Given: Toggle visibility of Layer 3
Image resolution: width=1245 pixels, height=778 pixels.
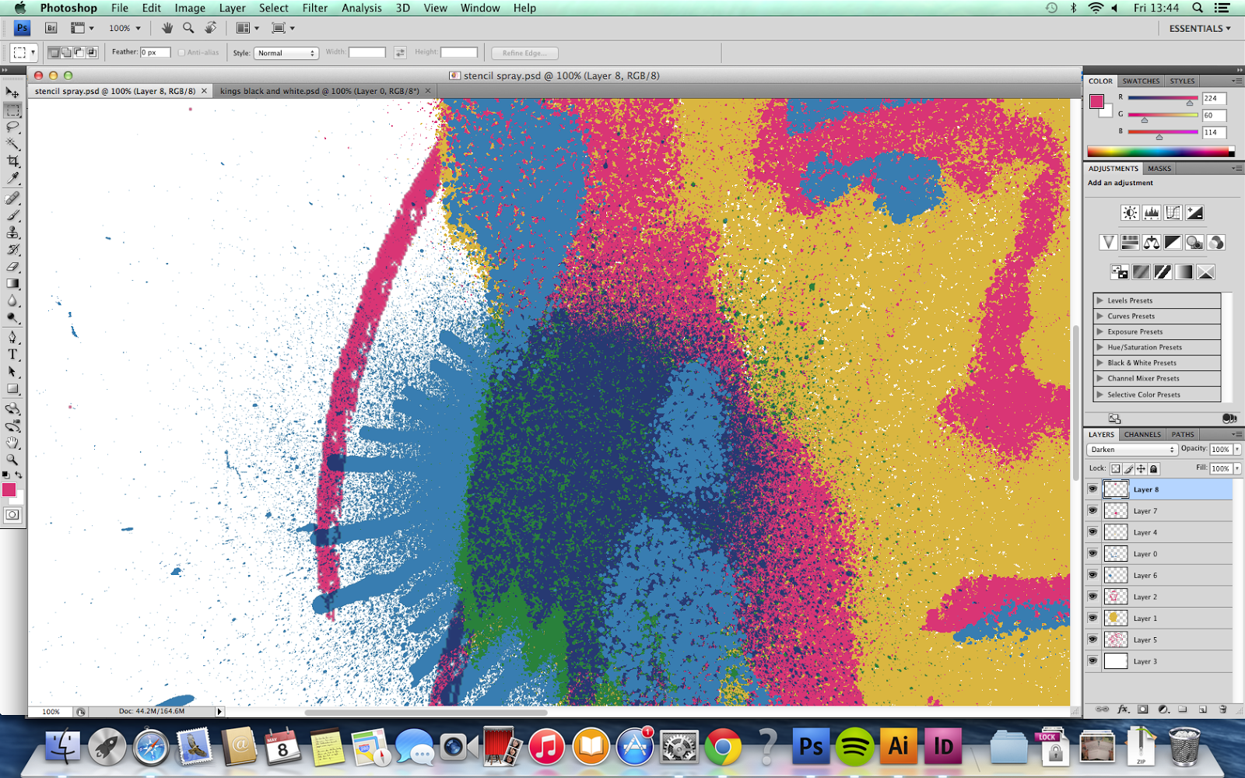Looking at the screenshot, I should (x=1095, y=661).
